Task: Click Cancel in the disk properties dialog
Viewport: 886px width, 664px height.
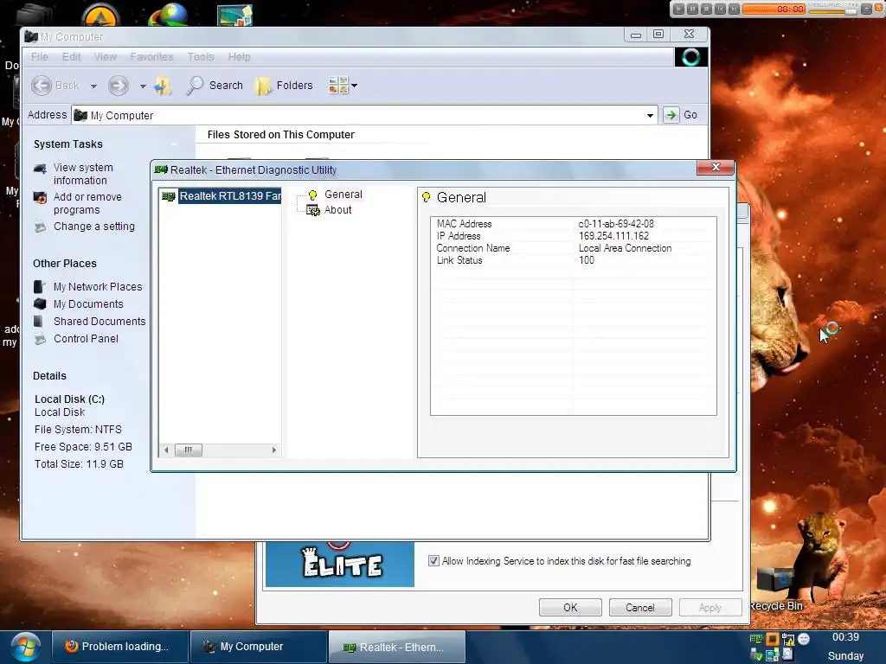Action: pyautogui.click(x=640, y=608)
